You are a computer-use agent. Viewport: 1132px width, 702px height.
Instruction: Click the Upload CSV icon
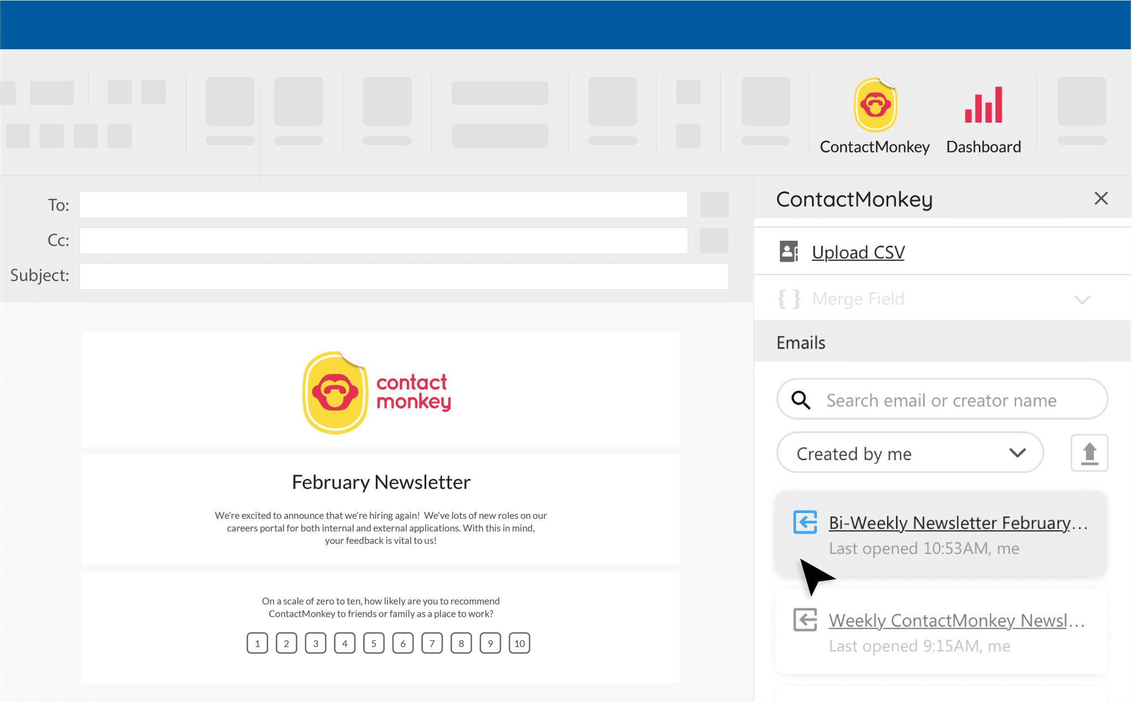[x=790, y=251]
